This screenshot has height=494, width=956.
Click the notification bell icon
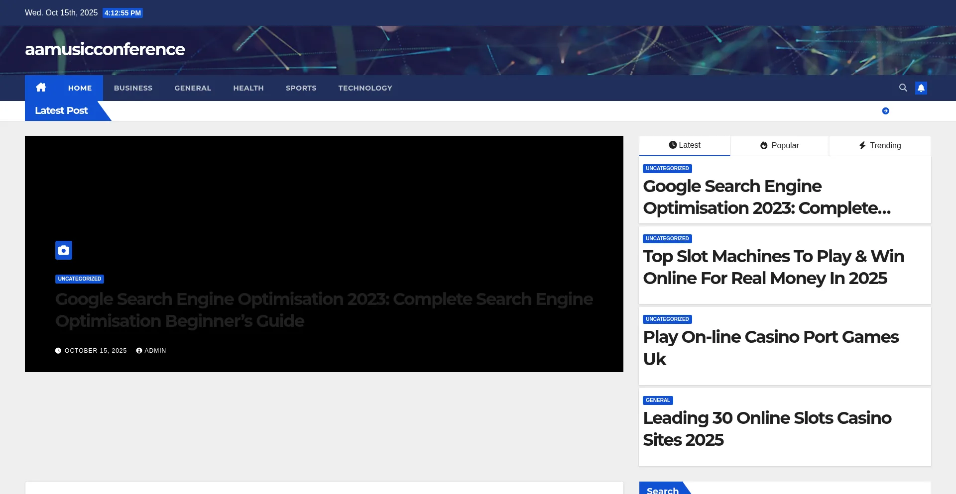[x=921, y=88]
